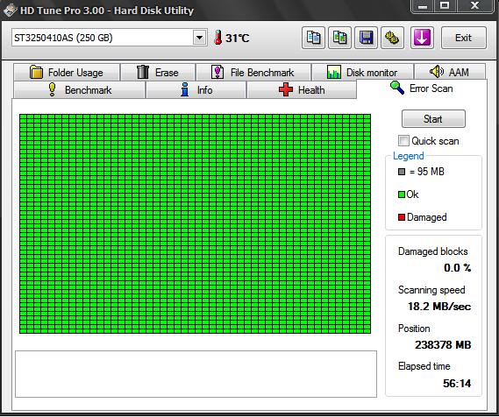The width and height of the screenshot is (499, 417).
Task: Click the floppy disk save icon
Action: click(366, 38)
